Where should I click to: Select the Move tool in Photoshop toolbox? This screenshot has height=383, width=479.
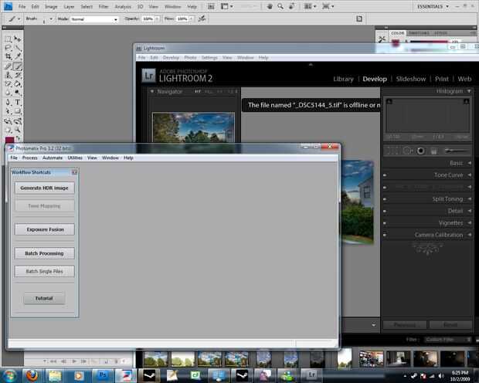(18, 39)
